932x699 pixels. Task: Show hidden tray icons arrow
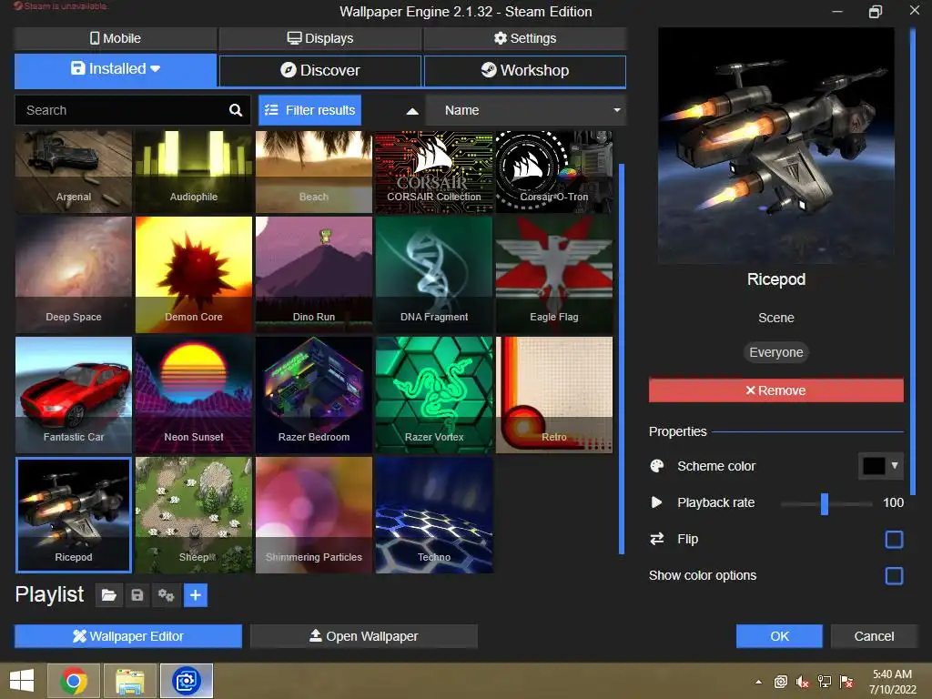tap(758, 682)
